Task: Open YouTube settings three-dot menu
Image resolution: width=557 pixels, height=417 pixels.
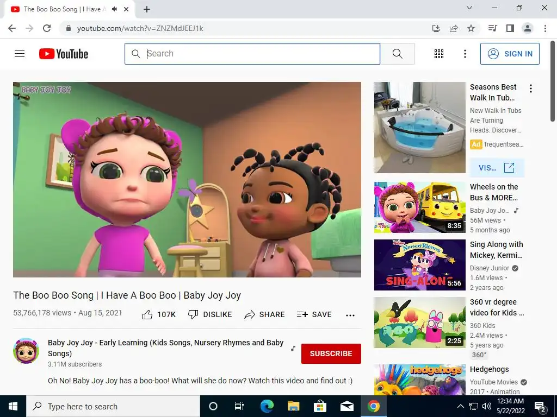Action: click(x=465, y=54)
